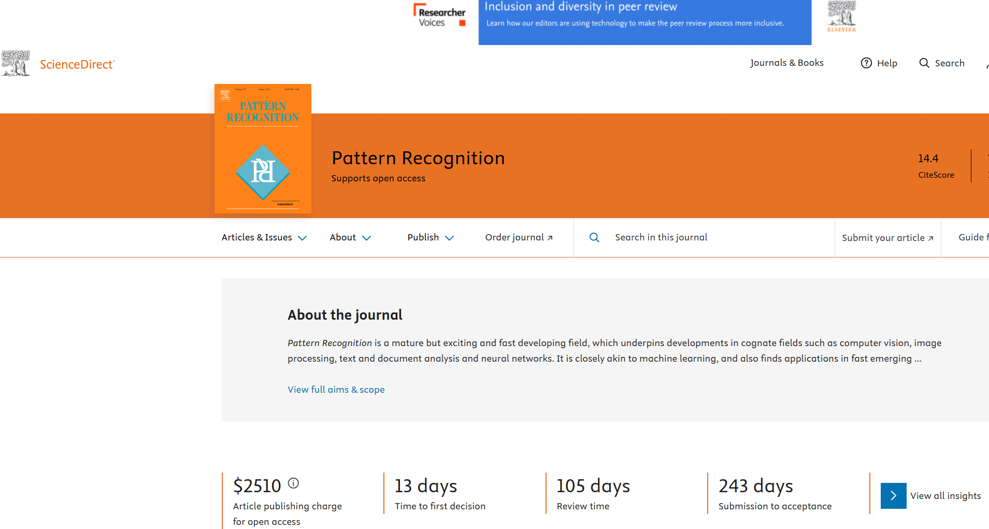This screenshot has width=989, height=529.
Task: Click the ScienceDirect tree logo icon
Action: (16, 64)
